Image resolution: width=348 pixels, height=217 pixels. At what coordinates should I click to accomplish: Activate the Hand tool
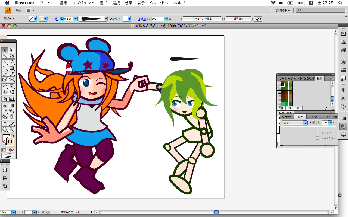5,129
